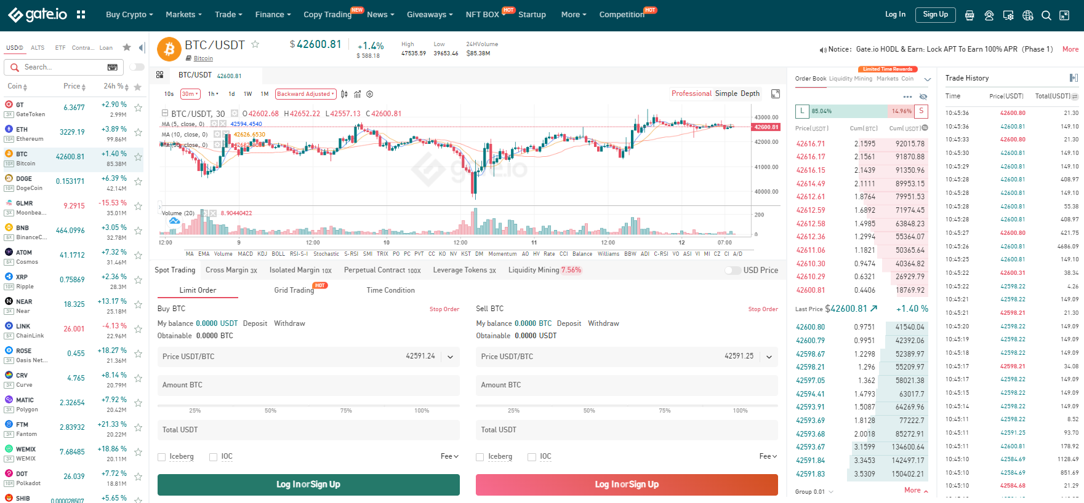
Task: Set sell amount slider to 75%
Action: tap(665, 410)
